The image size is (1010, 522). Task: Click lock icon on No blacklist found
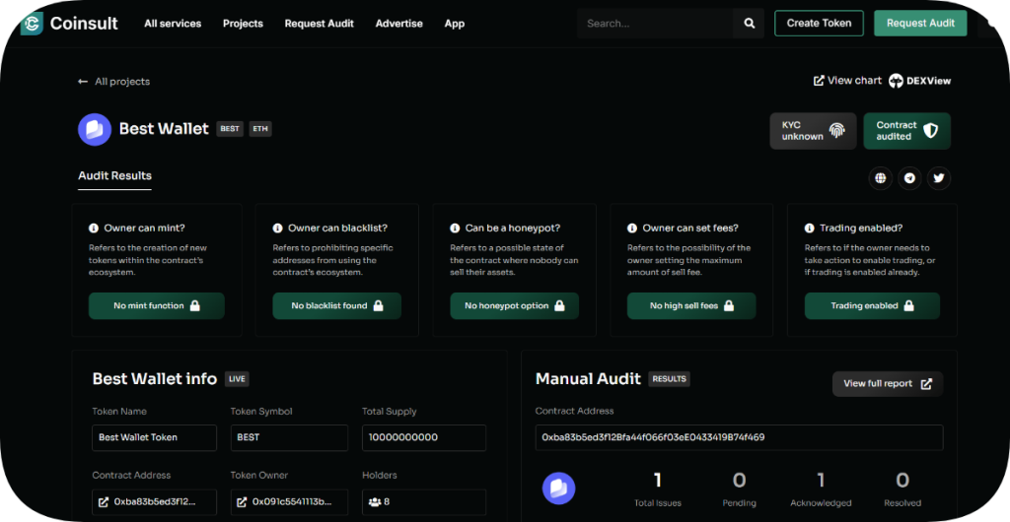click(379, 305)
